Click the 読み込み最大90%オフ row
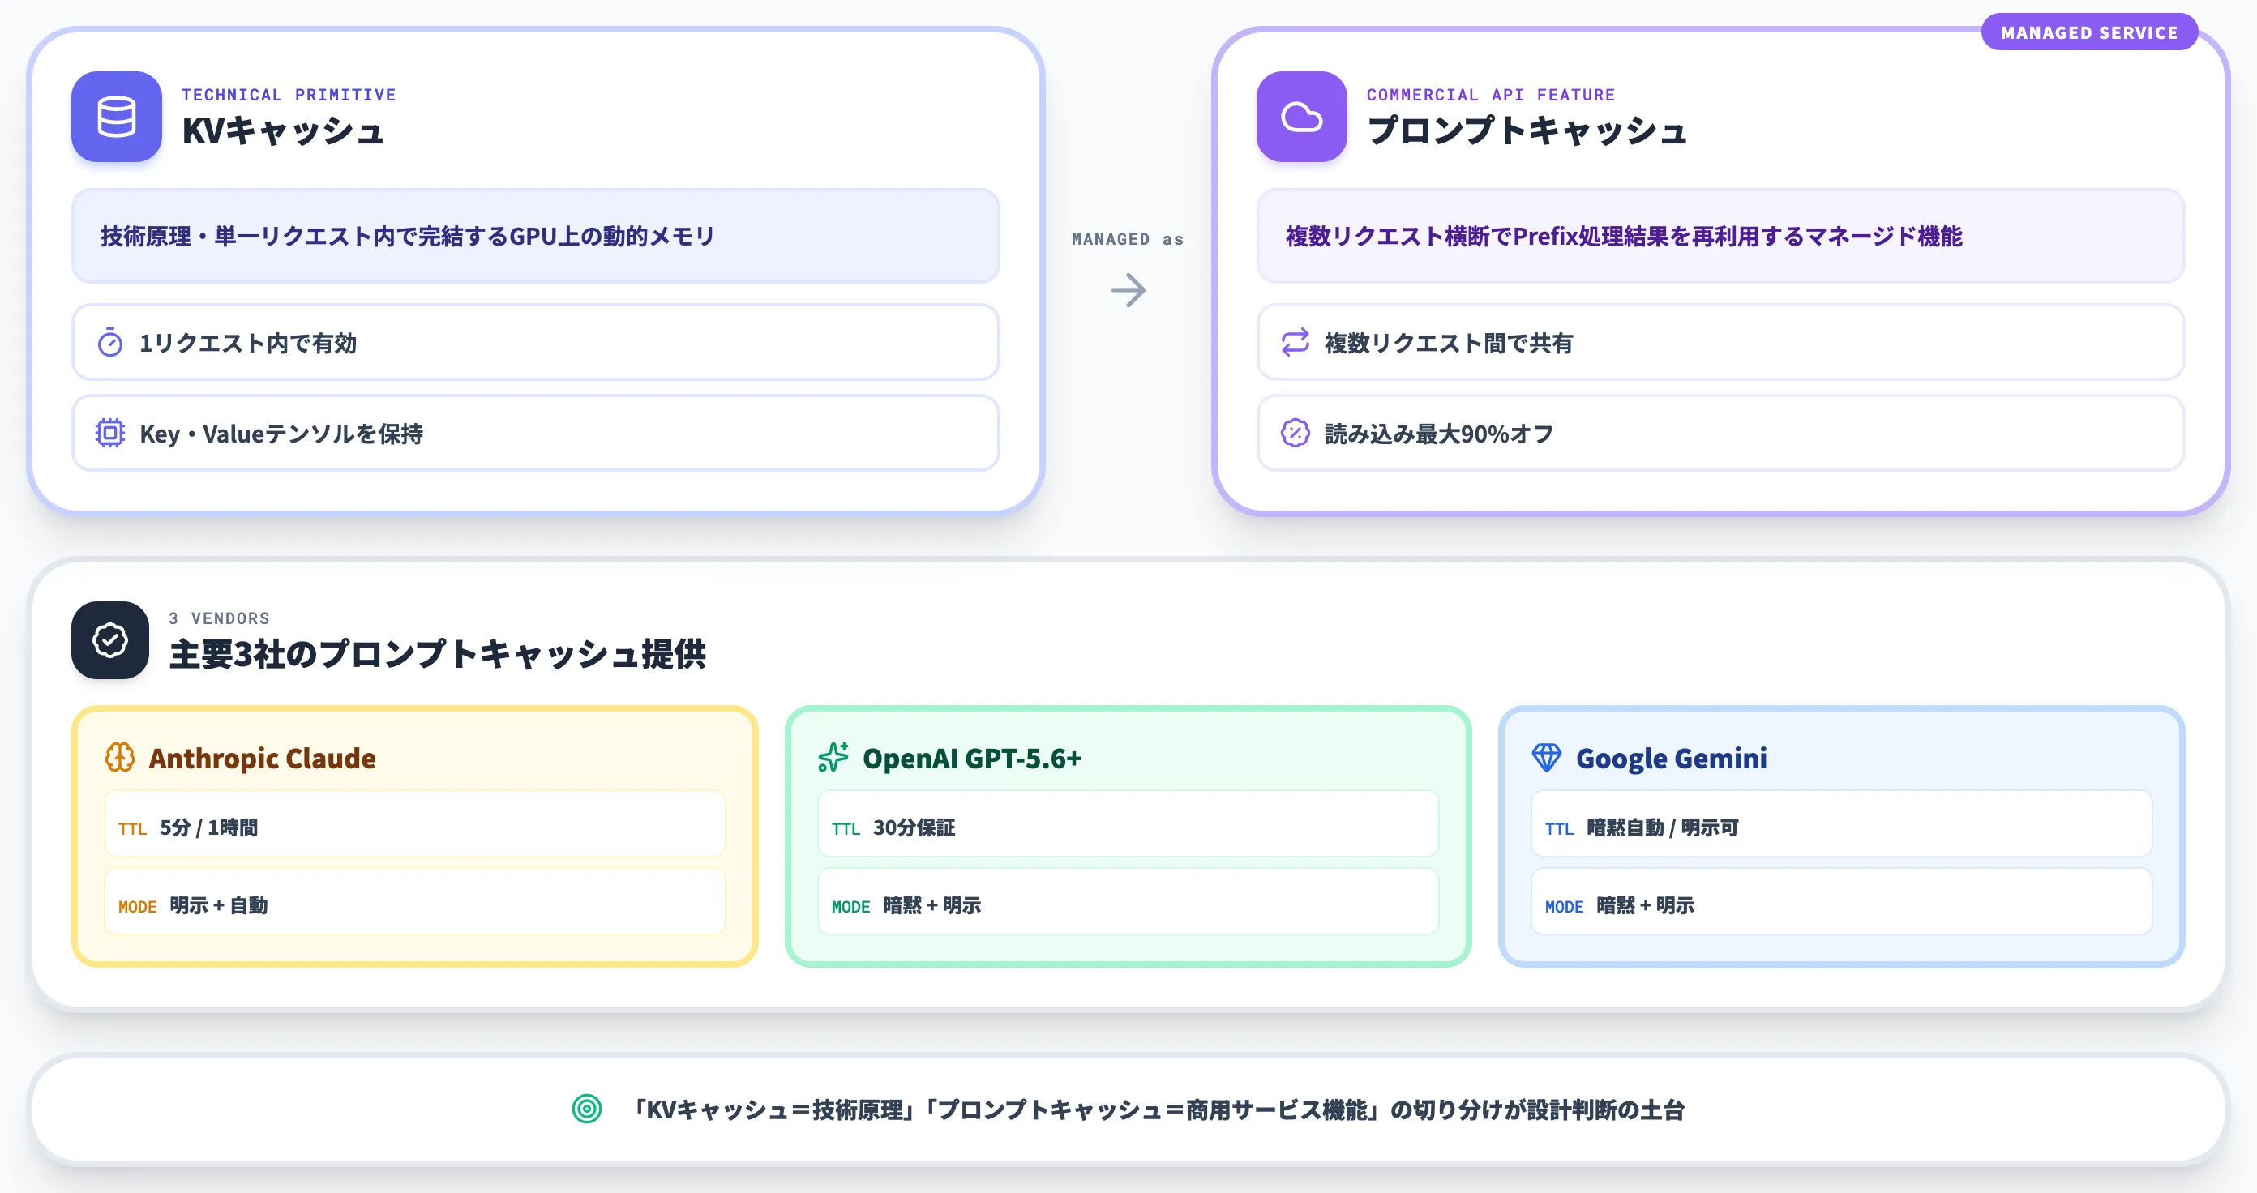The image size is (2257, 1193). pyautogui.click(x=1721, y=433)
